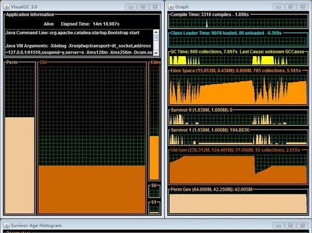Click the Old Gen usage graph

tap(238, 169)
